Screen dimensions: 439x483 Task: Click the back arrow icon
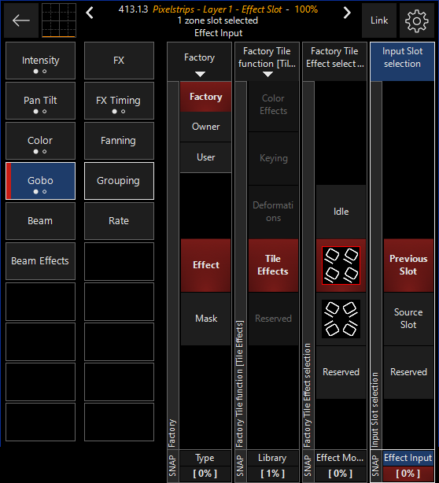[x=21, y=20]
